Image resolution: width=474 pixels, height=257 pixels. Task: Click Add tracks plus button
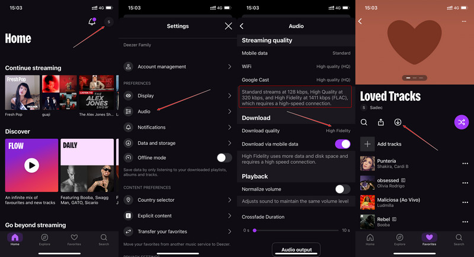click(x=367, y=144)
